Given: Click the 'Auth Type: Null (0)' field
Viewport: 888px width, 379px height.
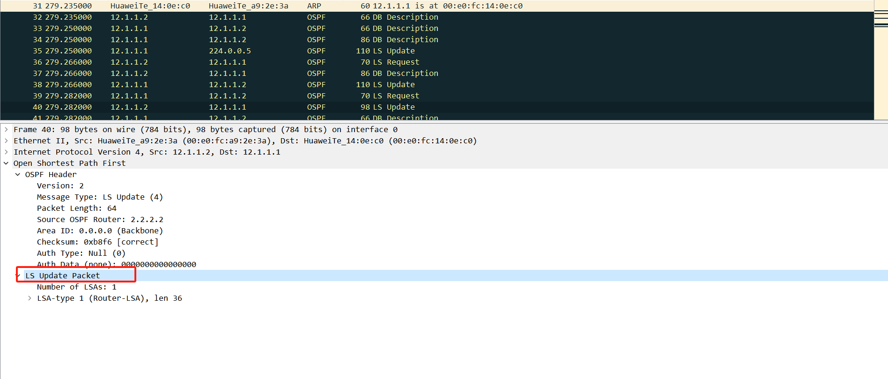Looking at the screenshot, I should pyautogui.click(x=81, y=253).
